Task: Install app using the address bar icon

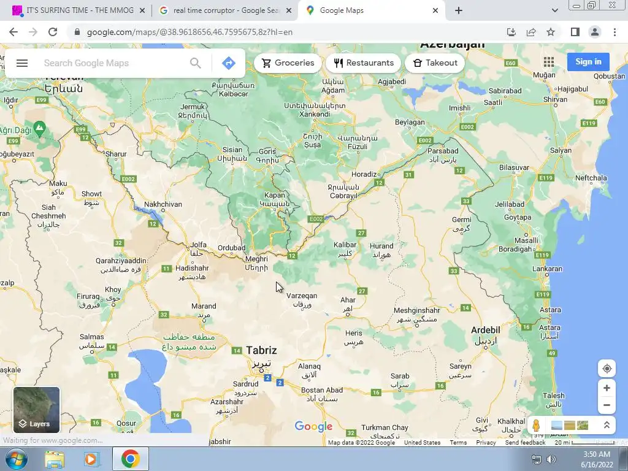Action: (511, 32)
